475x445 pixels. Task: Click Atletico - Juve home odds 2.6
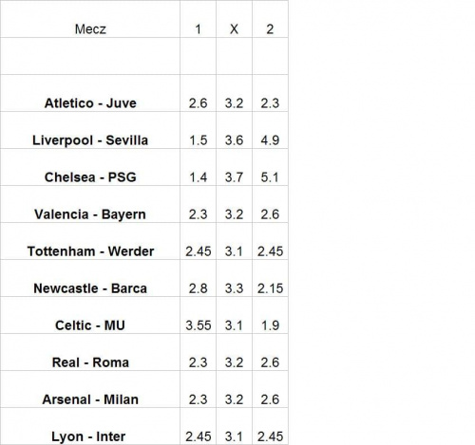(199, 93)
